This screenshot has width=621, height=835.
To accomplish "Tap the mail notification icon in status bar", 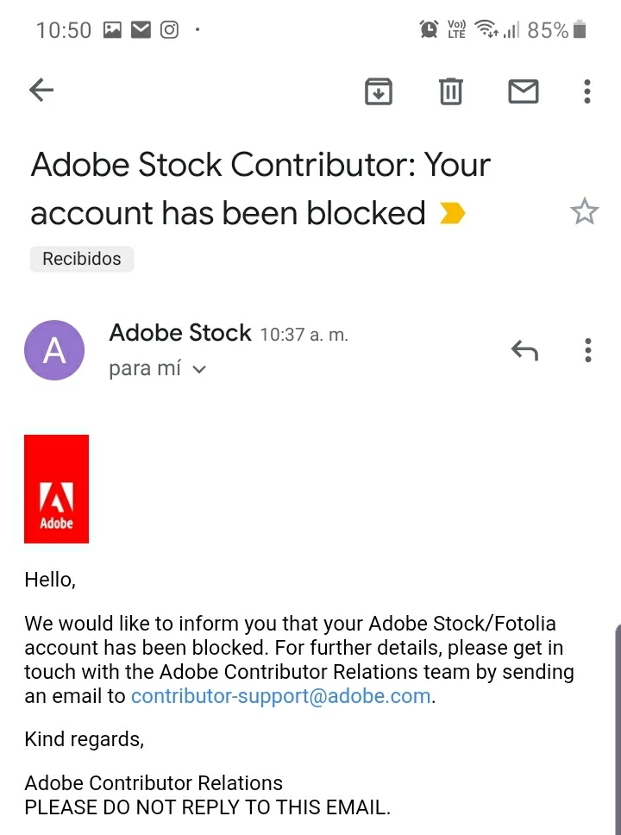I will point(141,30).
